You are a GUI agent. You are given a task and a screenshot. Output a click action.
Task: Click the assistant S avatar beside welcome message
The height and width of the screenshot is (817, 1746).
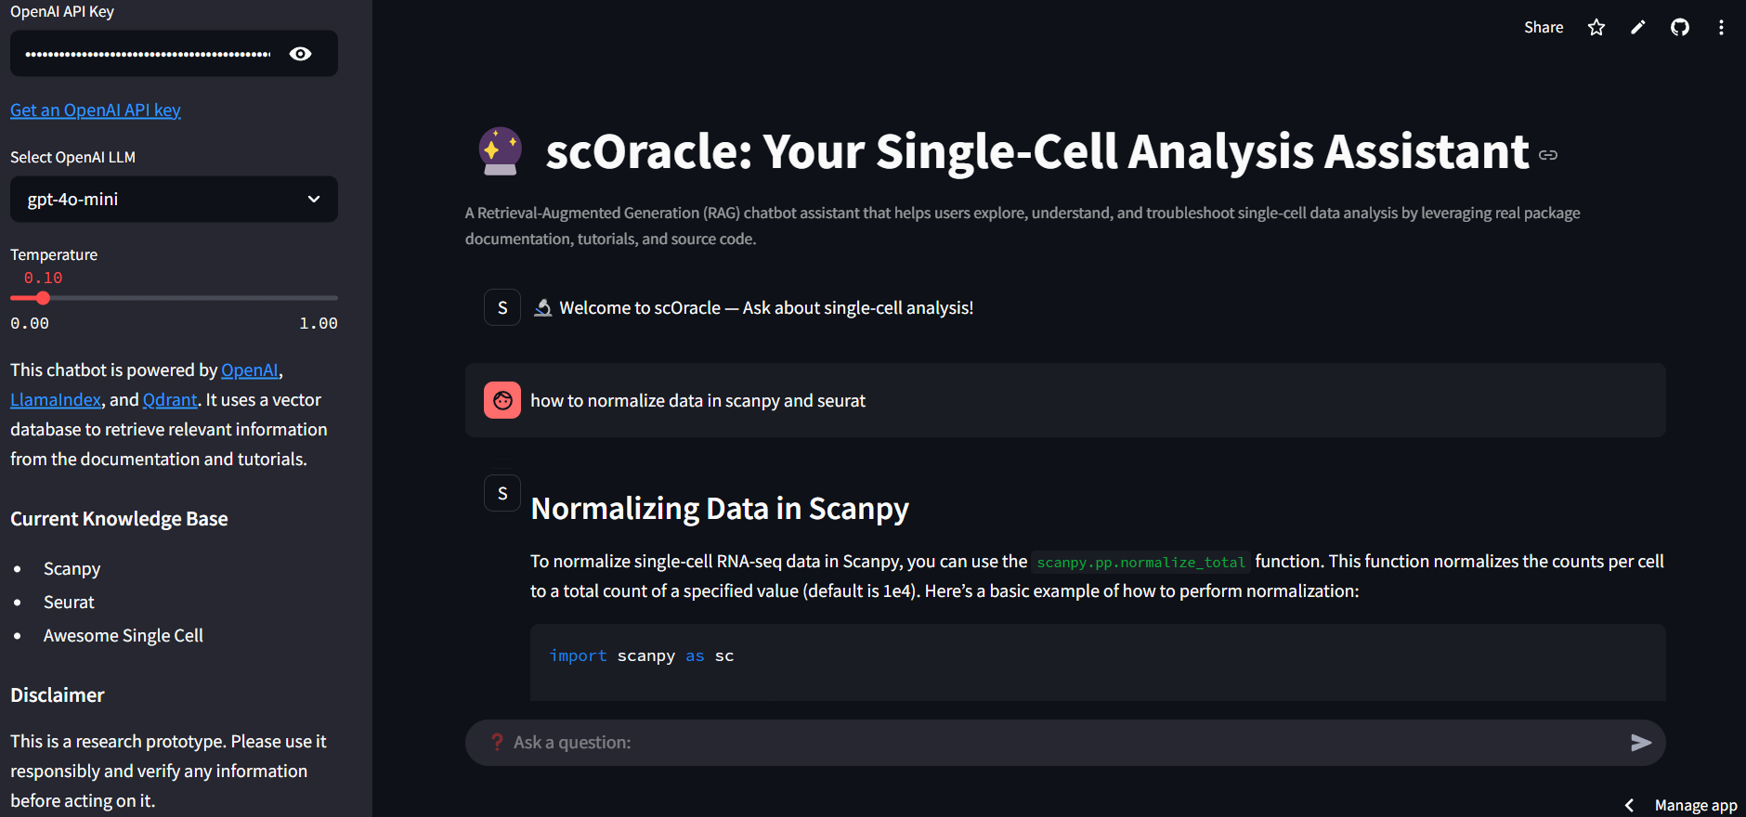point(502,307)
